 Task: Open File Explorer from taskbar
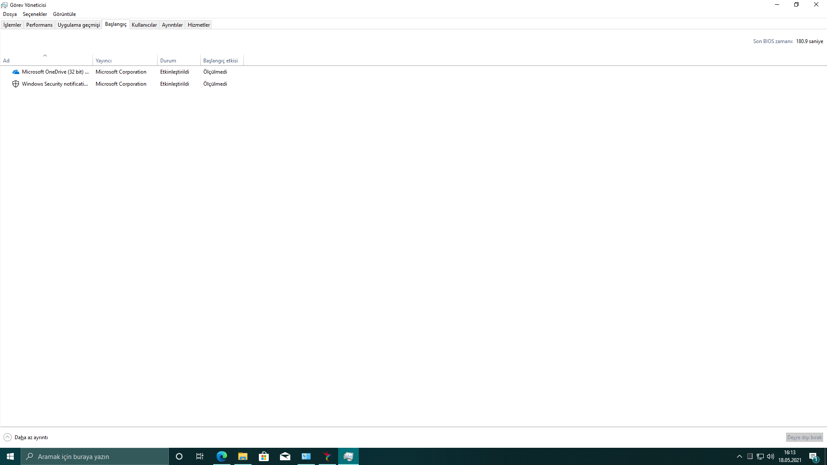point(243,456)
